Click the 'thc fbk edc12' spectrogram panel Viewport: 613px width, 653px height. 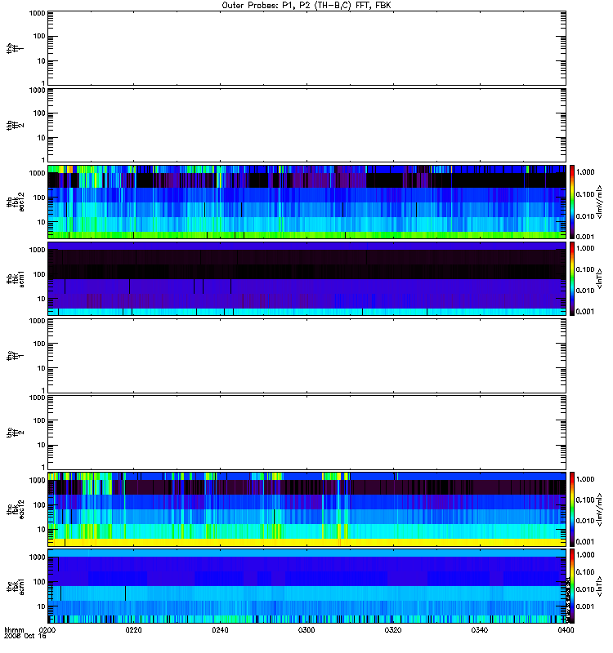(307, 509)
